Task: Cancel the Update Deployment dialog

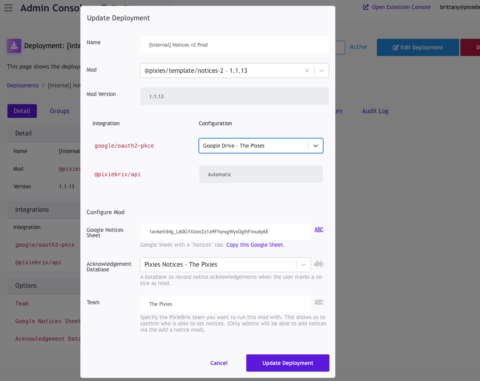Action: click(219, 363)
